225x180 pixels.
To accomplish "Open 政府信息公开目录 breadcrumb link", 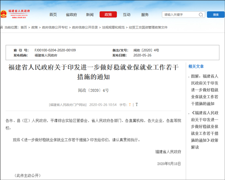I will 85,27.
